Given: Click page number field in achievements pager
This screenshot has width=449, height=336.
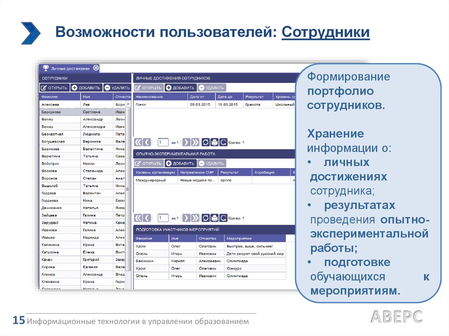Looking at the screenshot, I should pyautogui.click(x=163, y=142).
